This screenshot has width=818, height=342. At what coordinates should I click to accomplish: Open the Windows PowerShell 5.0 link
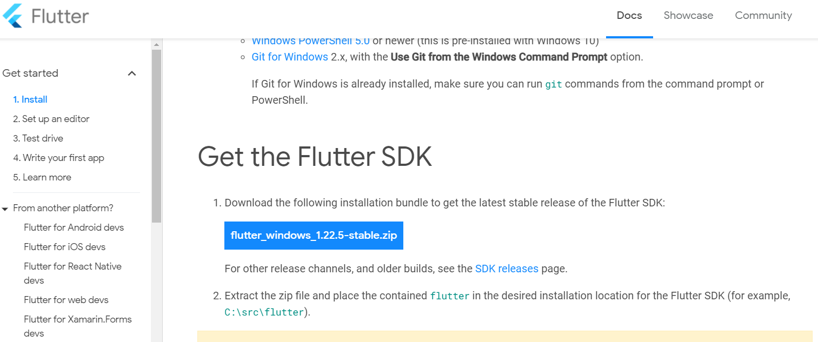click(x=310, y=41)
